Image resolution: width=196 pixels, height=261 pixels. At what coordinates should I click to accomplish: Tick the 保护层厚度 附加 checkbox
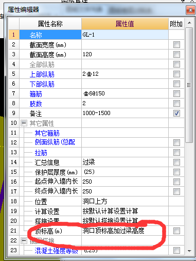(x=176, y=172)
